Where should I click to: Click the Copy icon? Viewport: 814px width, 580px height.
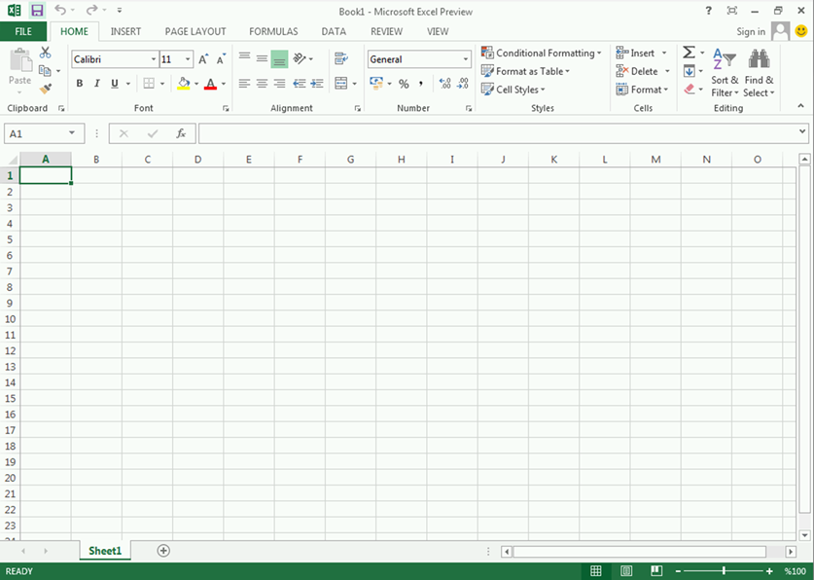point(45,71)
